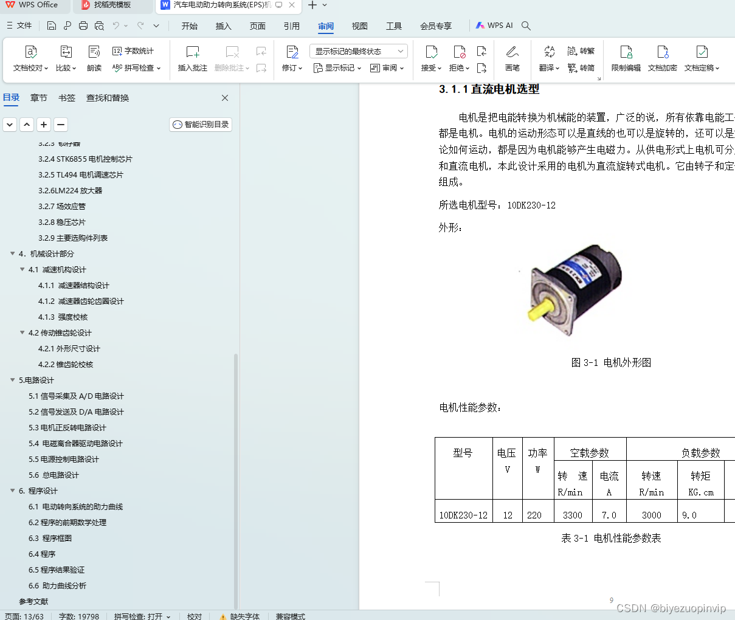The height and width of the screenshot is (620, 735).
Task: Collapse the 4.2 传动锥齿轮设计 node
Action: [x=22, y=332]
